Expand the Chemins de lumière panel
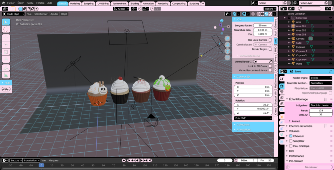 300,126
